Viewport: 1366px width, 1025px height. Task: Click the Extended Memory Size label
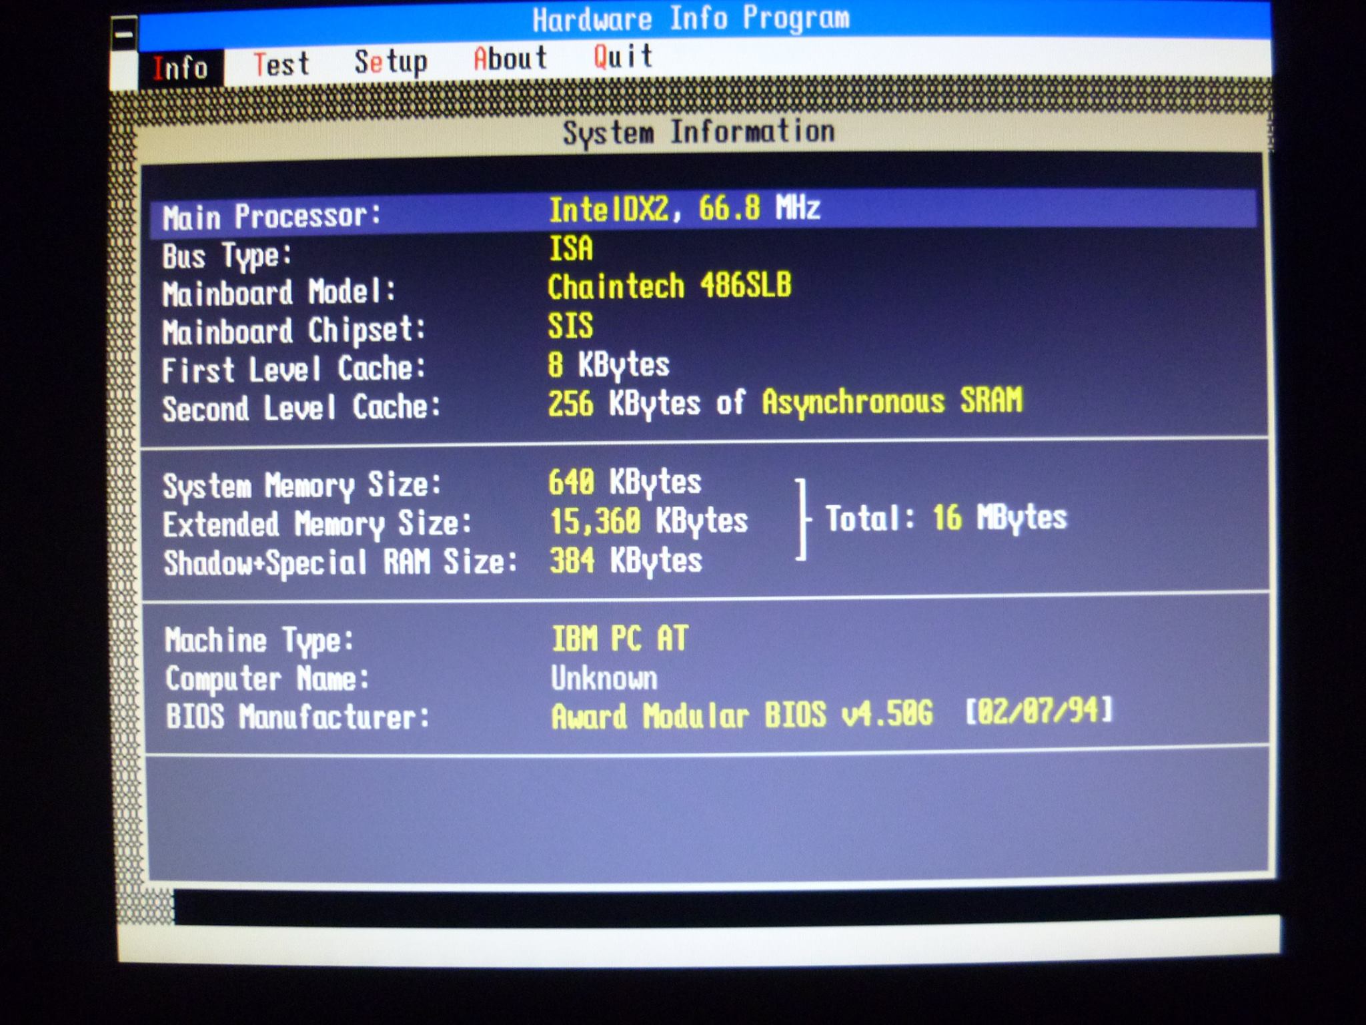click(x=317, y=524)
